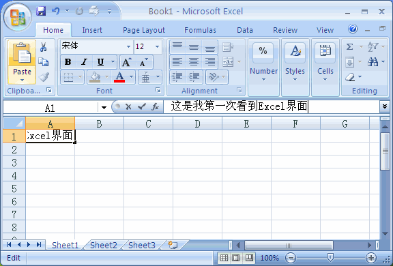This screenshot has height=266, width=393.
Task: Center text horizontally
Action: (x=194, y=61)
